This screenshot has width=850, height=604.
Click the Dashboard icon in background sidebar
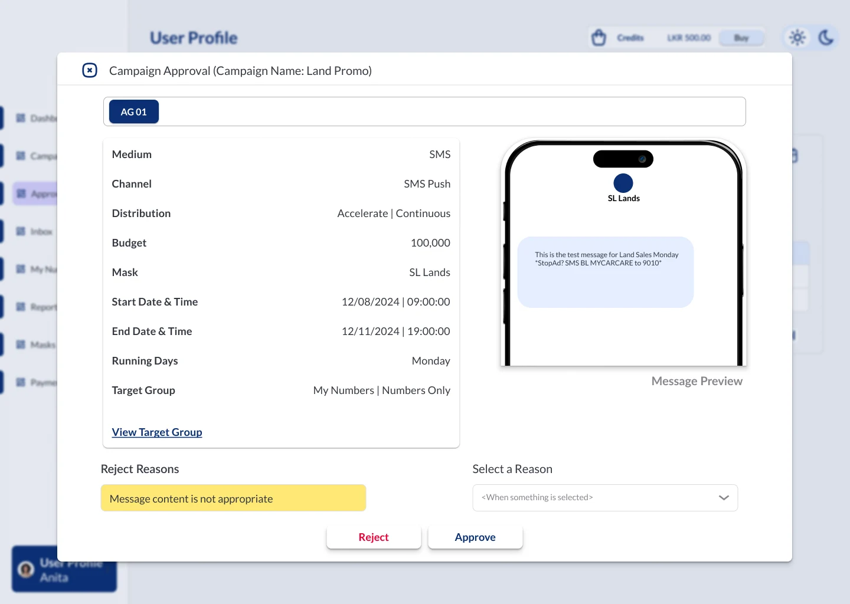coord(21,118)
